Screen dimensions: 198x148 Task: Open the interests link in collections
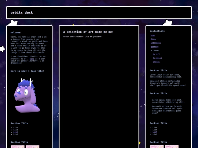[x=155, y=43]
